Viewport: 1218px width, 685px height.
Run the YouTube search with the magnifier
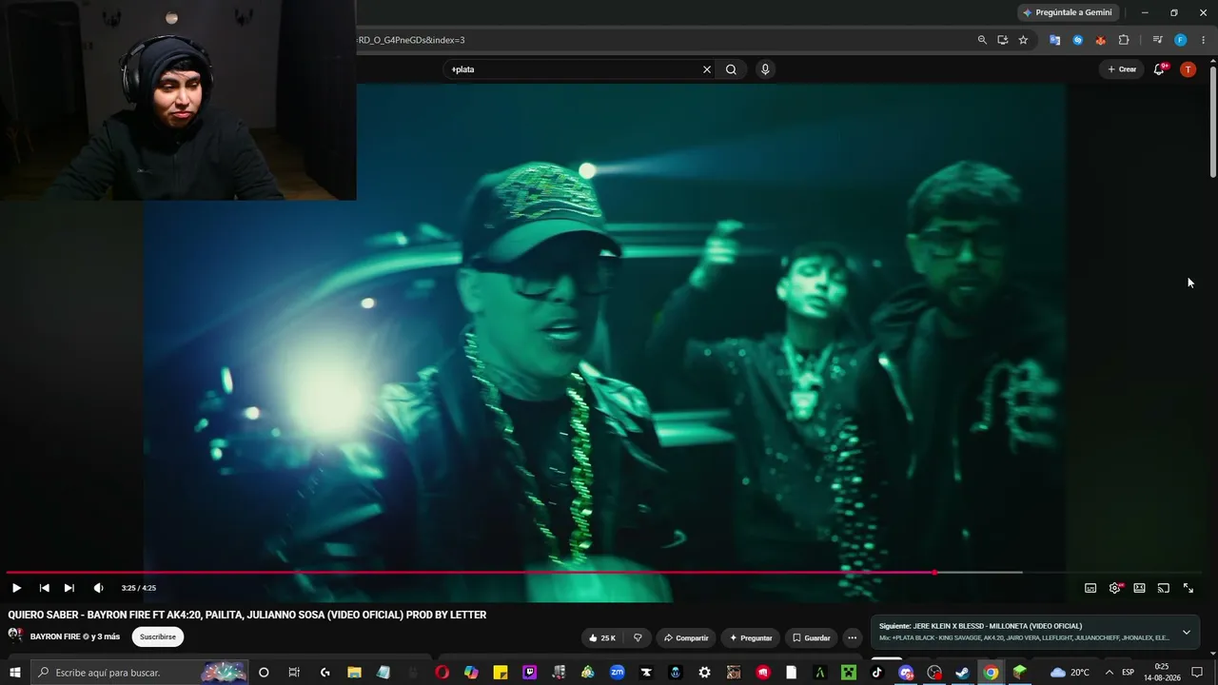(x=731, y=69)
